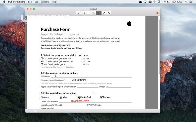Click the 'USD $299*' price text
Viewport: 196px width, 122px height.
(86, 61)
